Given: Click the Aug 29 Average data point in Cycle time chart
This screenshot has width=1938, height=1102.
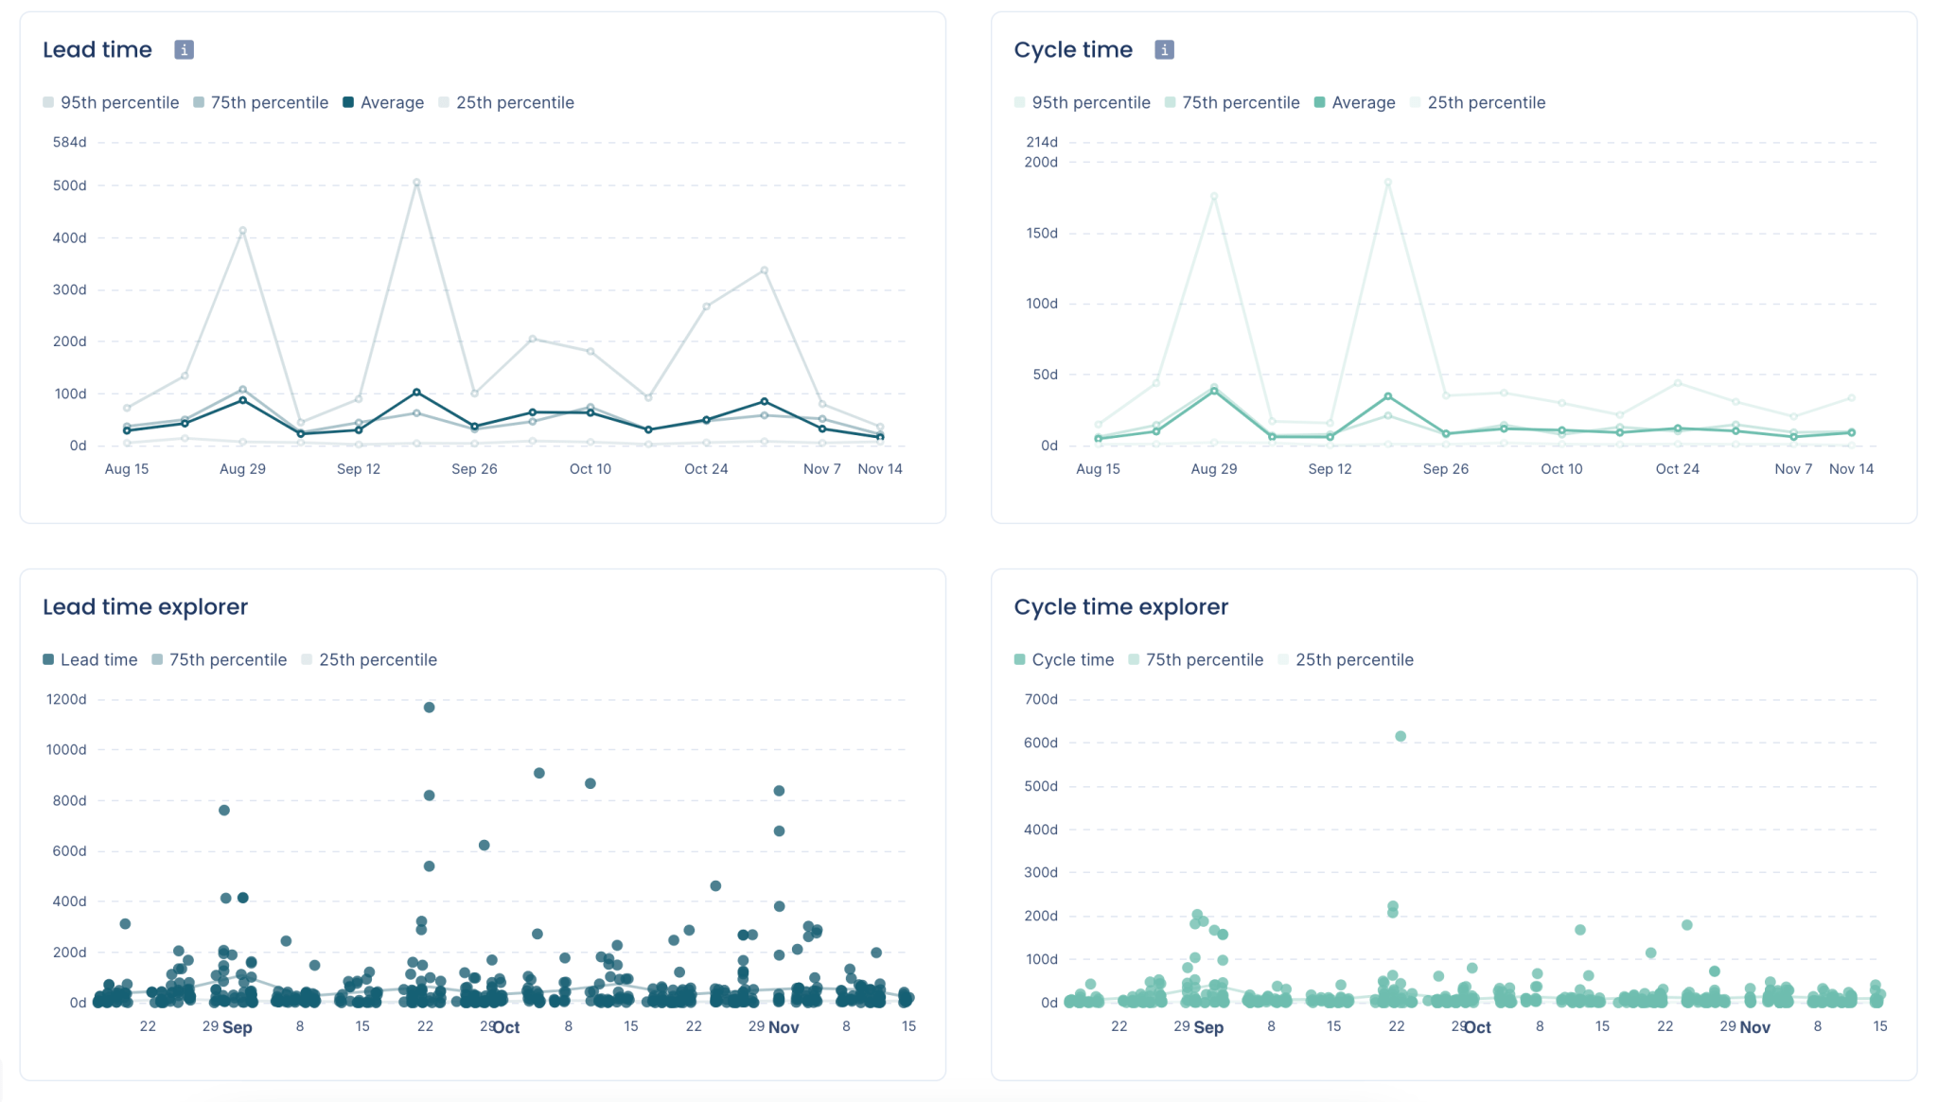Looking at the screenshot, I should pyautogui.click(x=1214, y=390).
